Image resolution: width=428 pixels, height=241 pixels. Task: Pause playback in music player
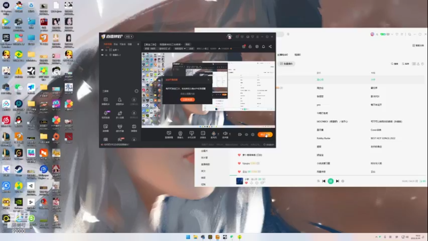(331, 181)
